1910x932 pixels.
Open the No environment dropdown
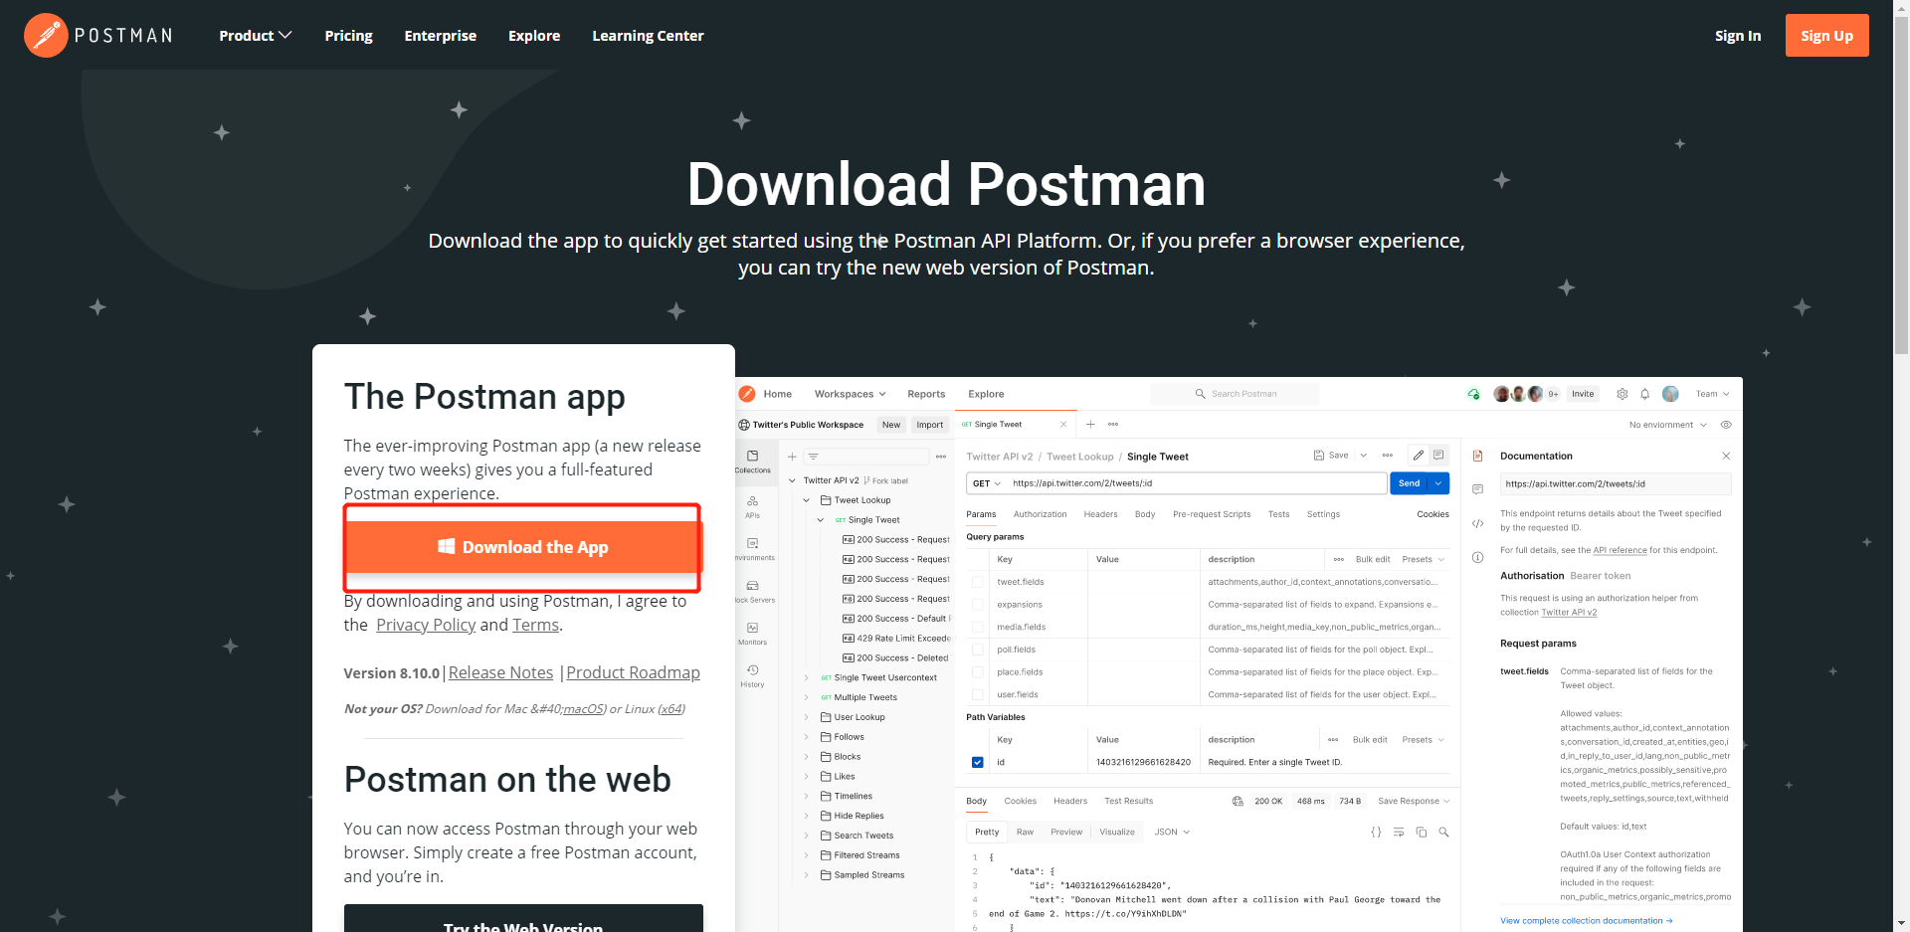click(1668, 425)
